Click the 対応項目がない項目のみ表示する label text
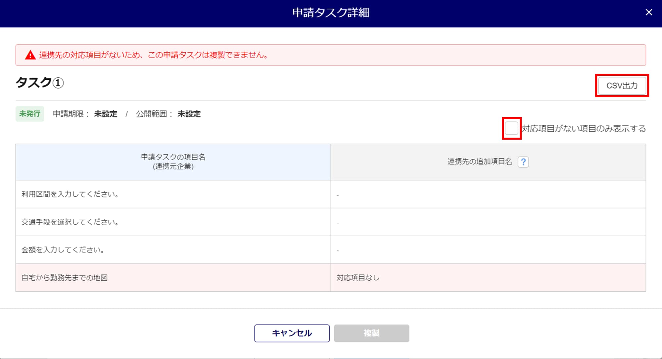The width and height of the screenshot is (662, 359). 584,129
